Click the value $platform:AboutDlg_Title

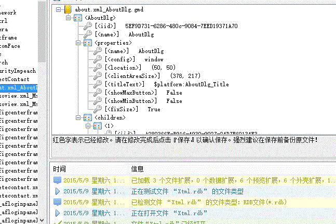[x=191, y=84]
